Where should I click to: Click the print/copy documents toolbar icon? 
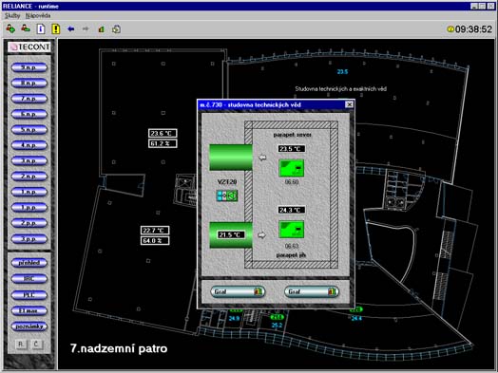(116, 29)
